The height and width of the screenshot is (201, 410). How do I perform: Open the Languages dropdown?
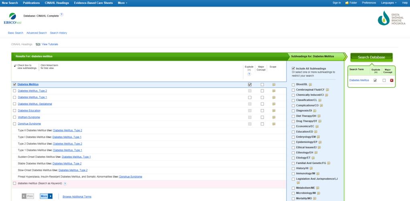(x=389, y=3)
